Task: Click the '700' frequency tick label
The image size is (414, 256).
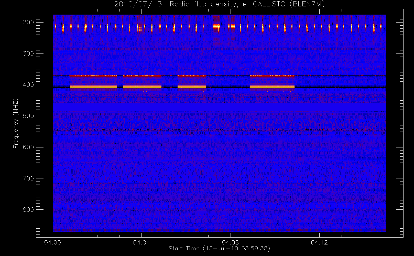Action: pos(28,178)
